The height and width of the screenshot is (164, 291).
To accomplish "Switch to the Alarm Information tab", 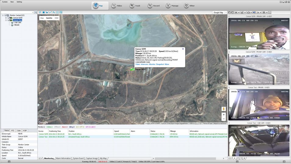I will pos(63,159).
